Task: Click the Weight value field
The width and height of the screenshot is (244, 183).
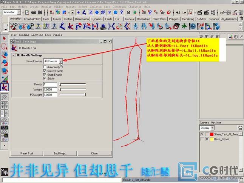Action: coord(50,89)
